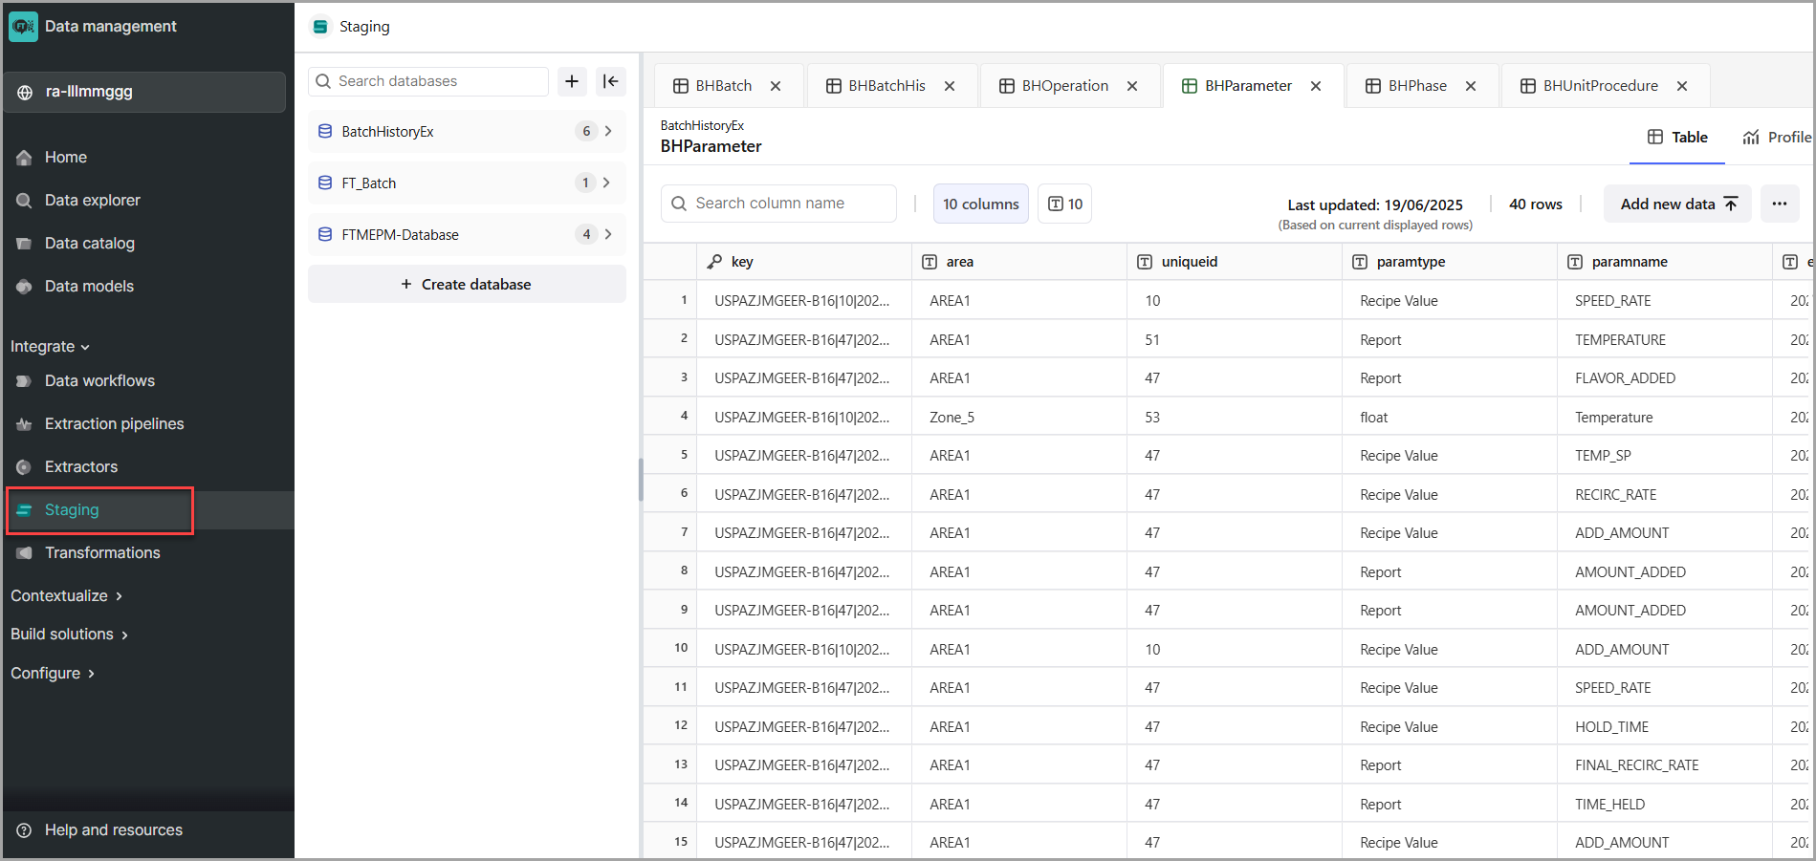The width and height of the screenshot is (1816, 861).
Task: Open Data explorer in sidebar
Action: 92,200
